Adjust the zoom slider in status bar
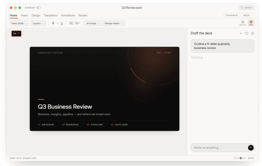 [x=240, y=158]
